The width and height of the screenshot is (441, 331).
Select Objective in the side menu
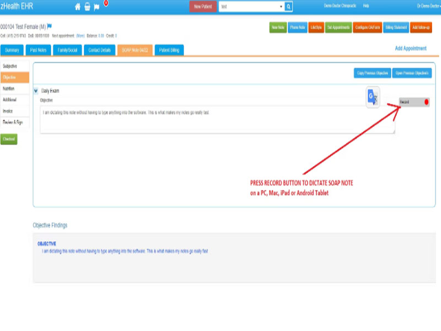pyautogui.click(x=15, y=77)
